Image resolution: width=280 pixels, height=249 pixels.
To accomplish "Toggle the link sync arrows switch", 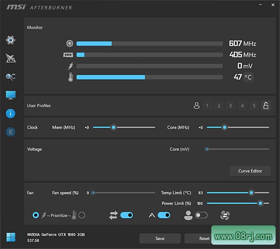I will 126,215.
